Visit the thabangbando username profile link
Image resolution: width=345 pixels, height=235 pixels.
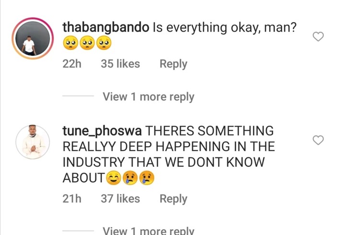point(106,27)
